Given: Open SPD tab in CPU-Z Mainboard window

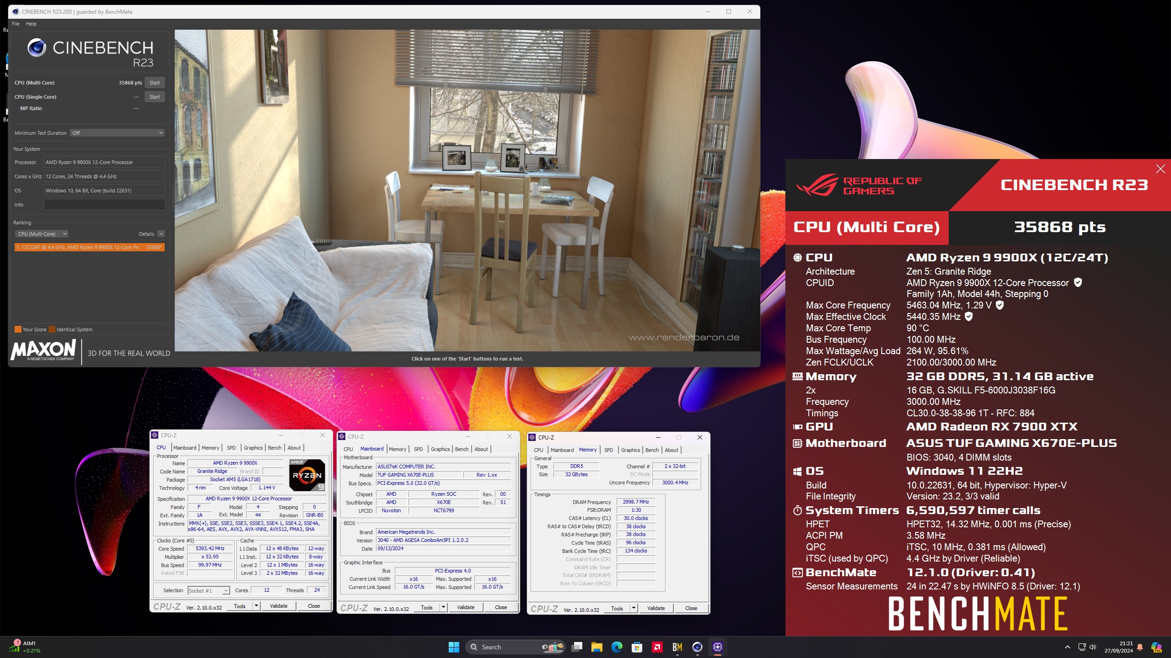Looking at the screenshot, I should point(418,449).
